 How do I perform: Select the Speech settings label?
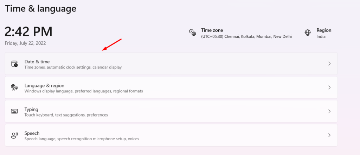pyautogui.click(x=32, y=133)
